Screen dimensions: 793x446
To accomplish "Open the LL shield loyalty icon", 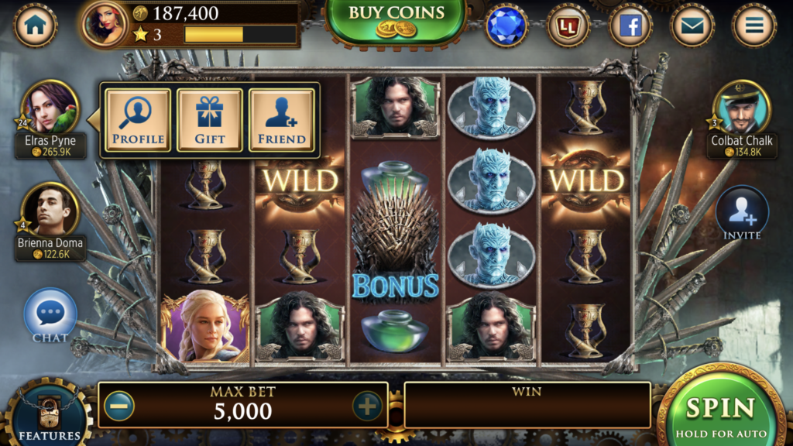I will (568, 26).
